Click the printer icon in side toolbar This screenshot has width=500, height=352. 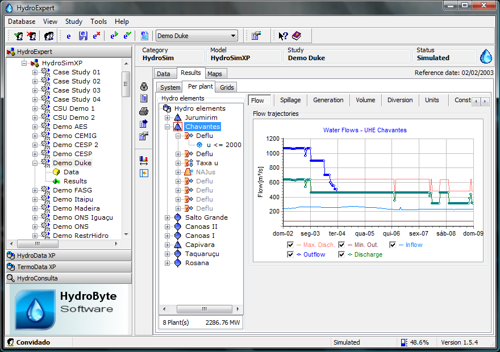coord(144,111)
